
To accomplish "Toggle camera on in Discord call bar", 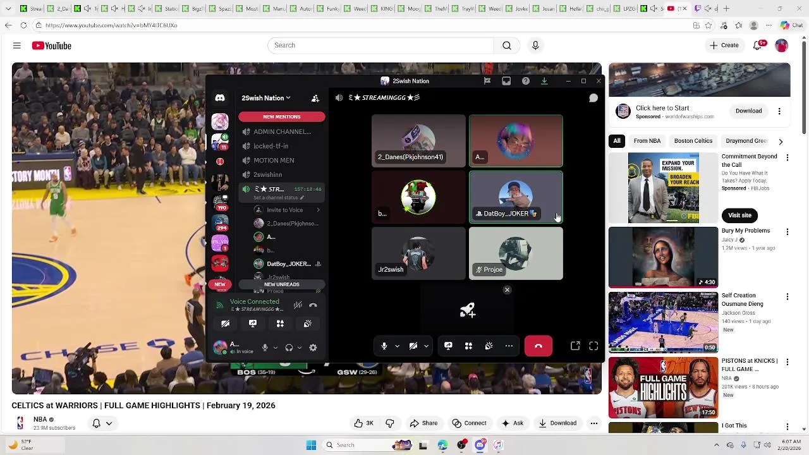I will click(413, 346).
